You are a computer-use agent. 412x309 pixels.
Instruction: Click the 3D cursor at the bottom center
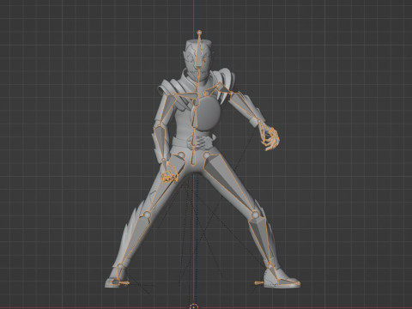point(194,306)
